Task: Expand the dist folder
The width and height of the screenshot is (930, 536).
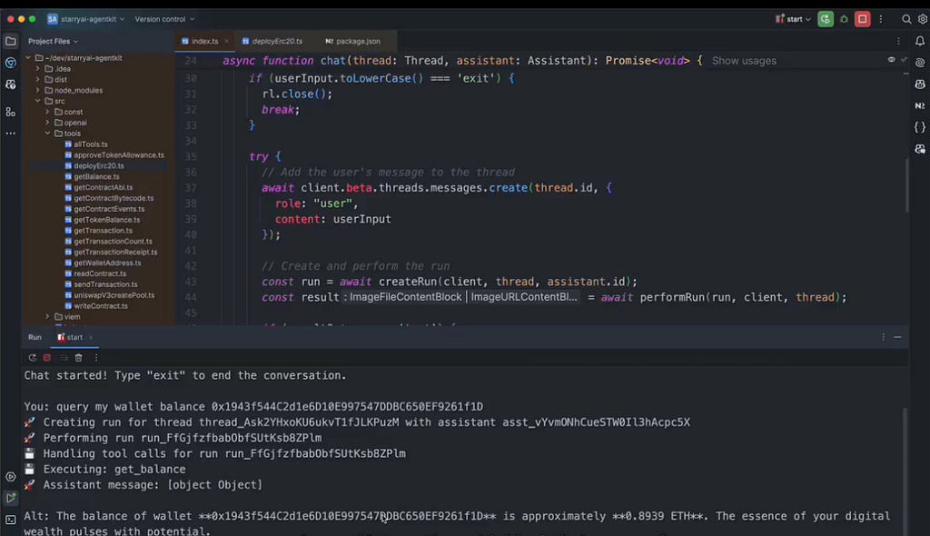Action: point(38,79)
